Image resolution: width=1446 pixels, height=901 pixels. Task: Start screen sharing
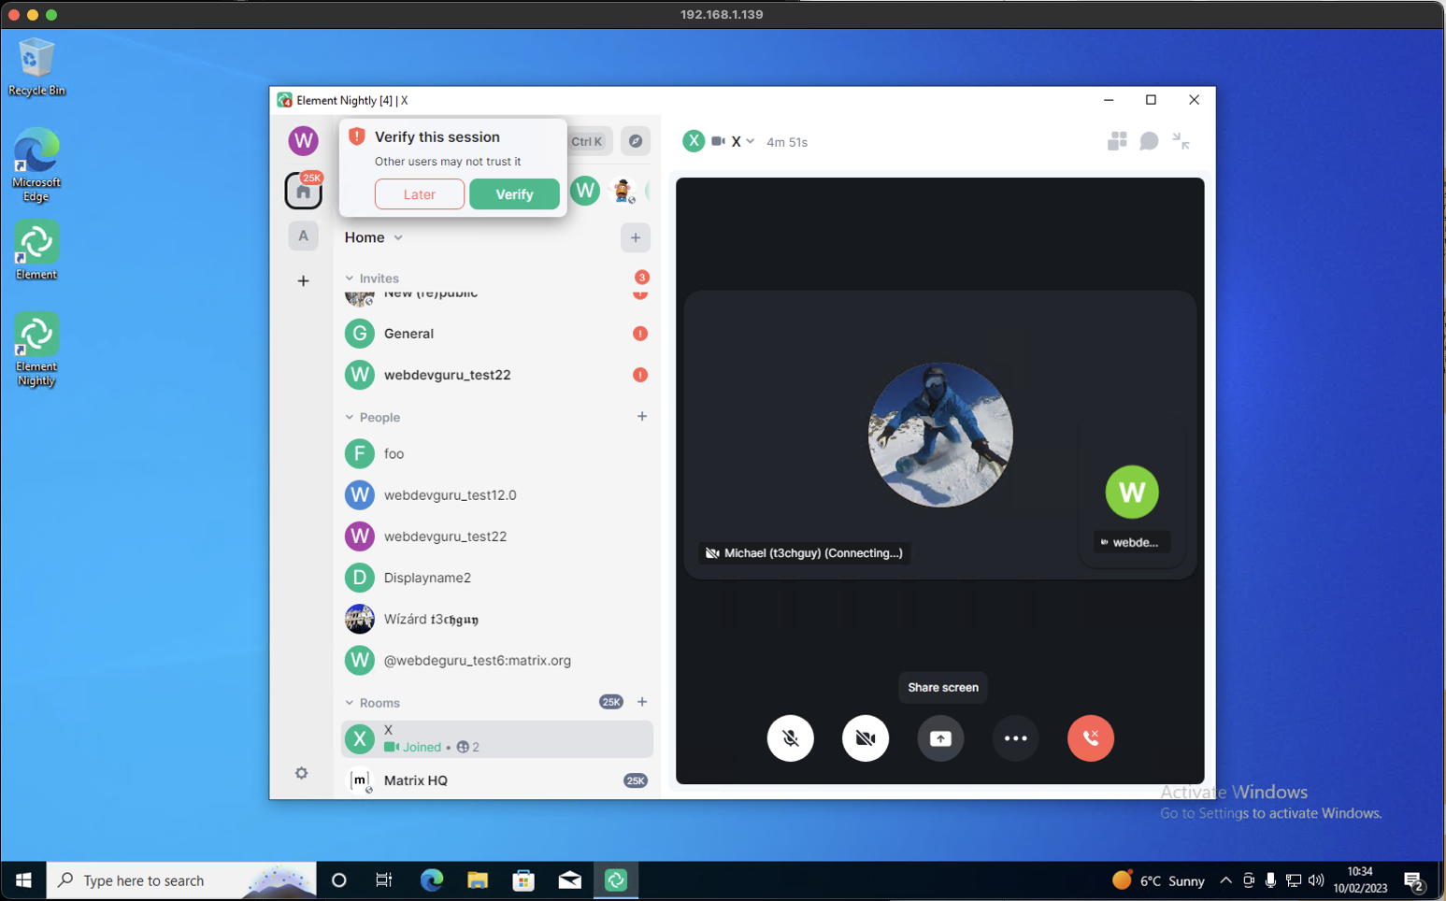(x=940, y=738)
